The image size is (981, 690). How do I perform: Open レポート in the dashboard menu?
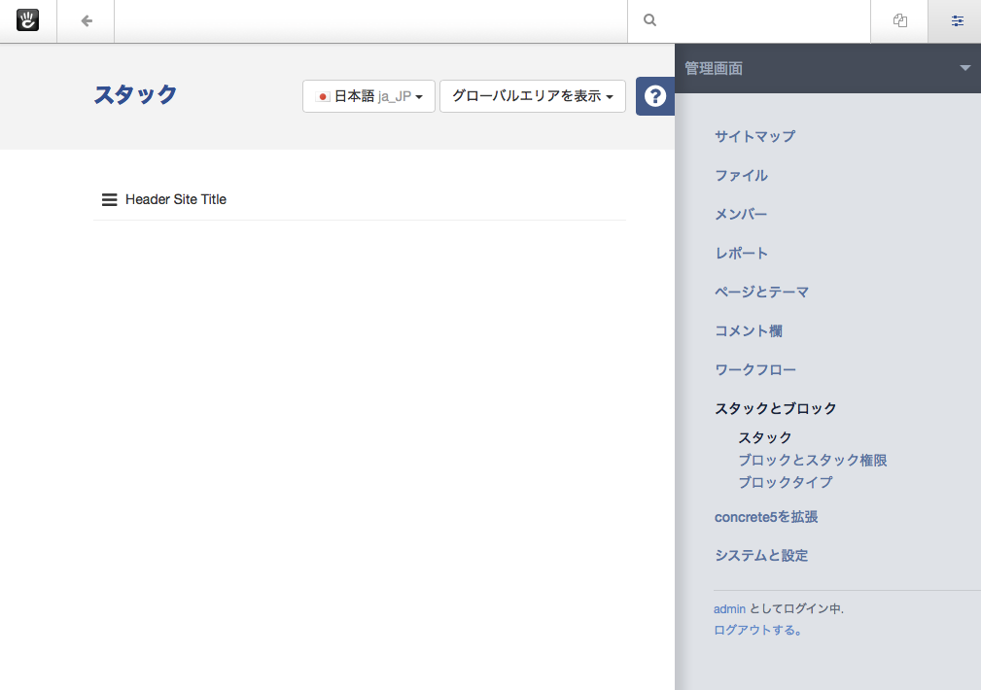(742, 253)
